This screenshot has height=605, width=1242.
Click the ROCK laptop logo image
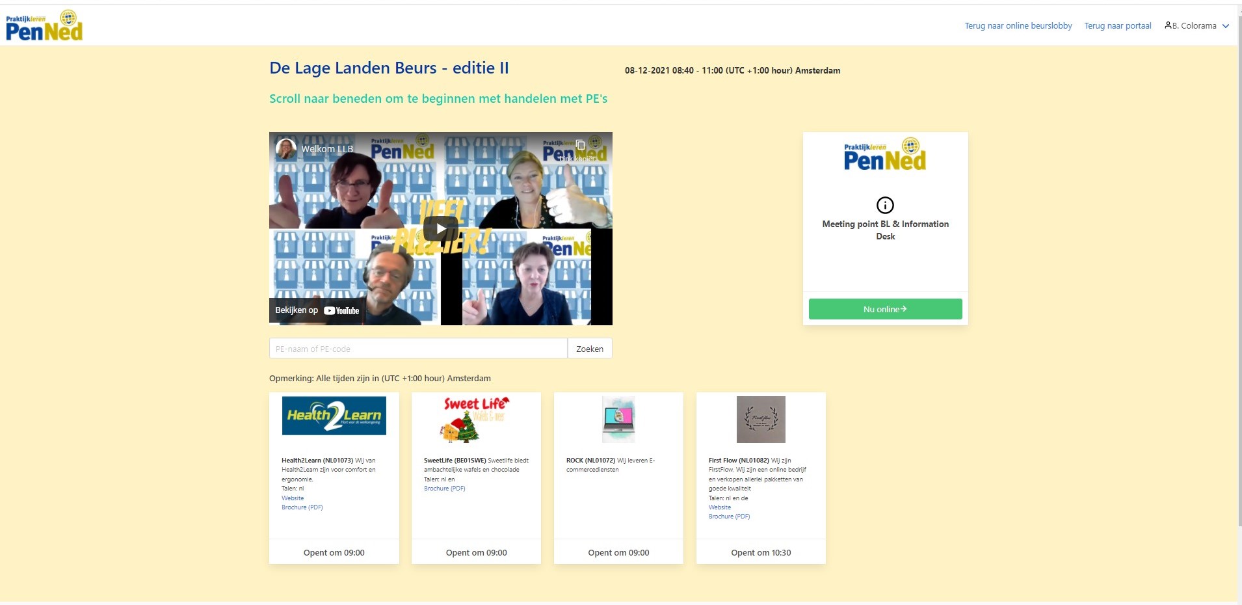pyautogui.click(x=618, y=419)
